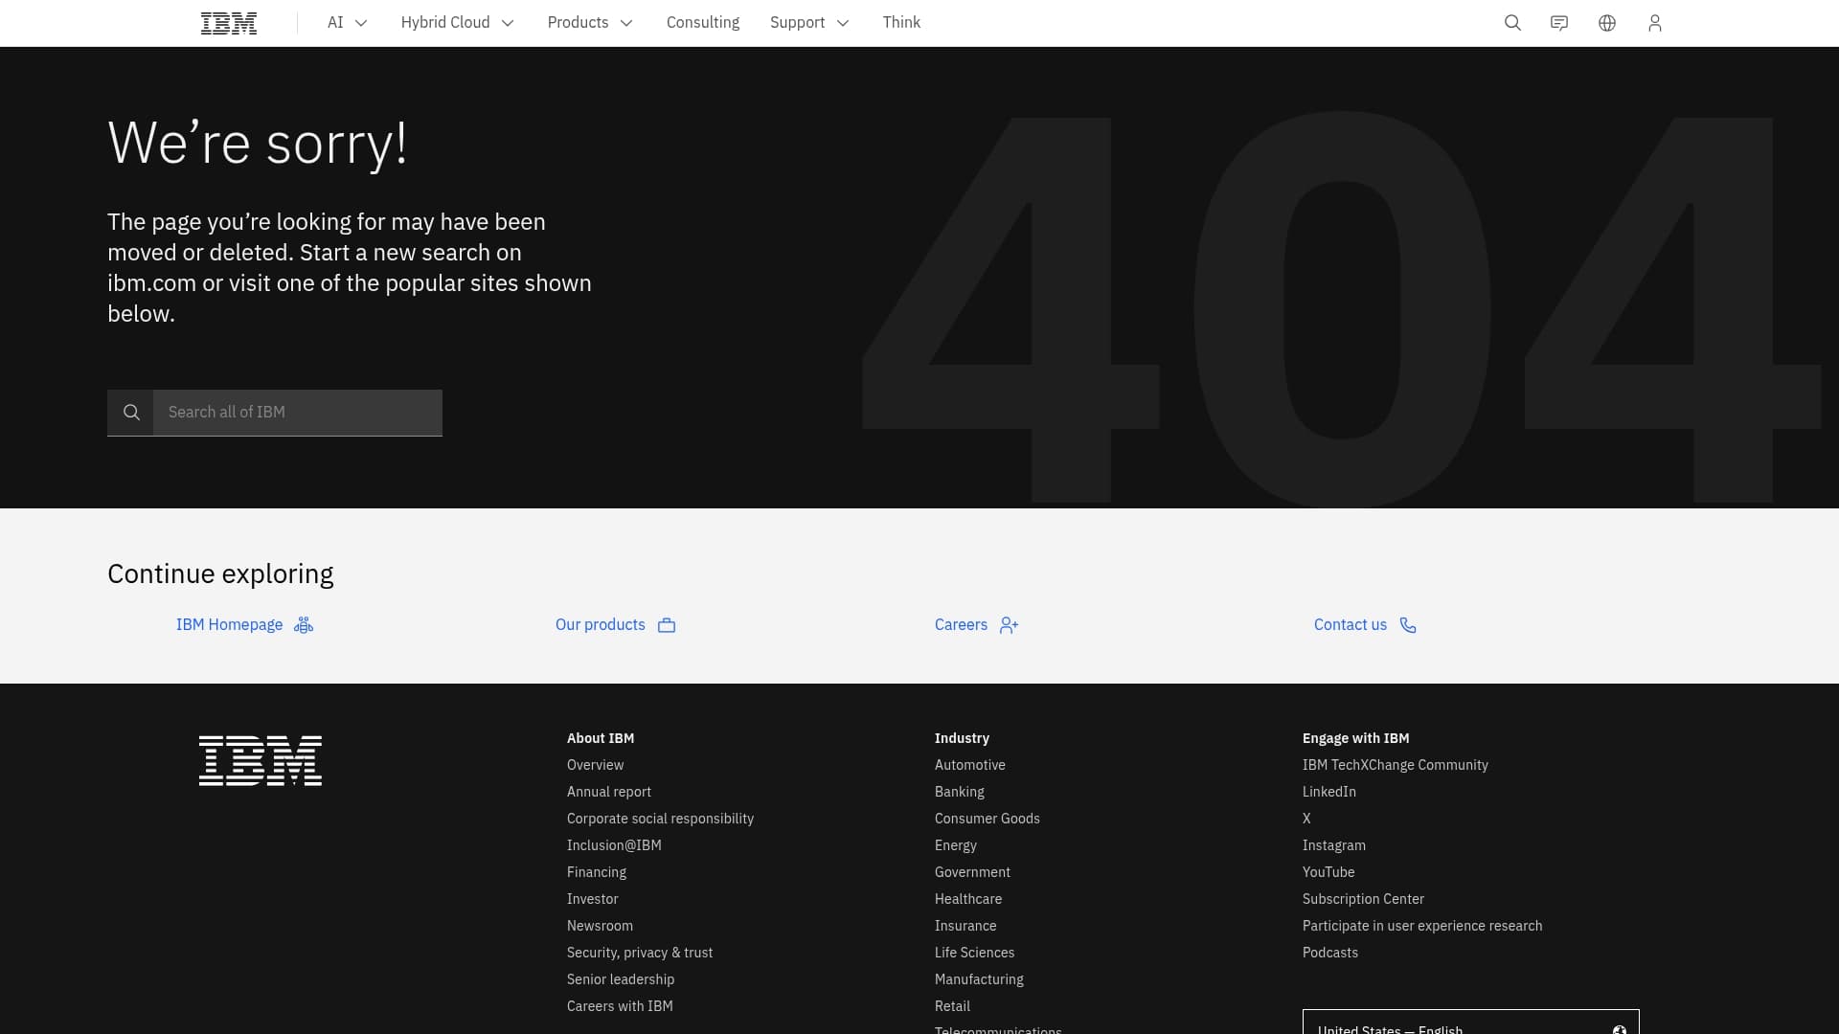The width and height of the screenshot is (1839, 1034).
Task: Open the Automotive industry link
Action: point(970,765)
